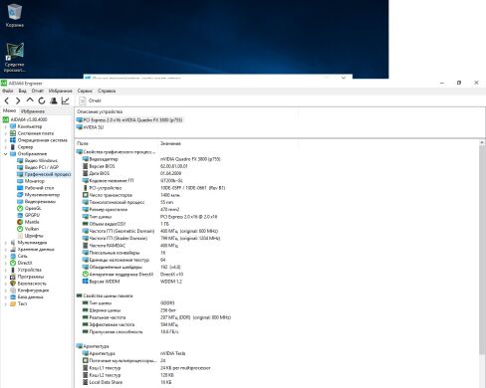Go up one level with the up arrow icon
The width and height of the screenshot is (486, 388).
click(30, 100)
